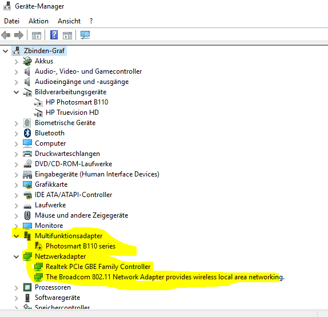This screenshot has height=317, width=328.
Task: Select Realtek PCIe GBE Family Controller
Action: (x=98, y=267)
